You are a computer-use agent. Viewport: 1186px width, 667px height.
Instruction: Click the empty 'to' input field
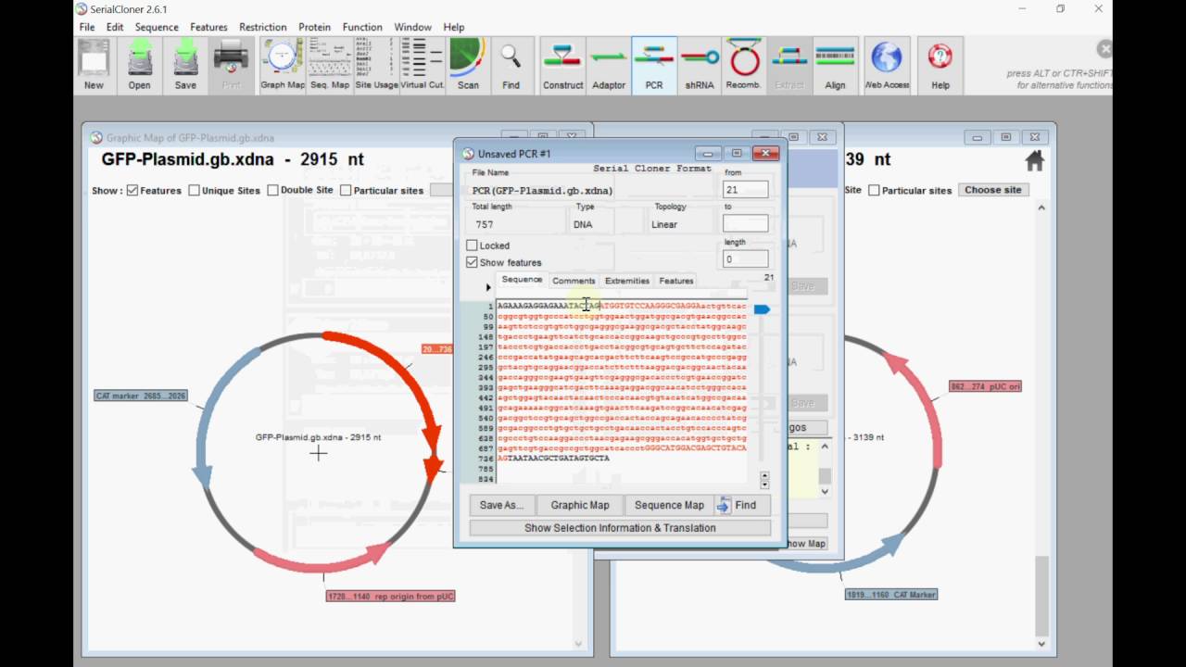[x=746, y=223]
